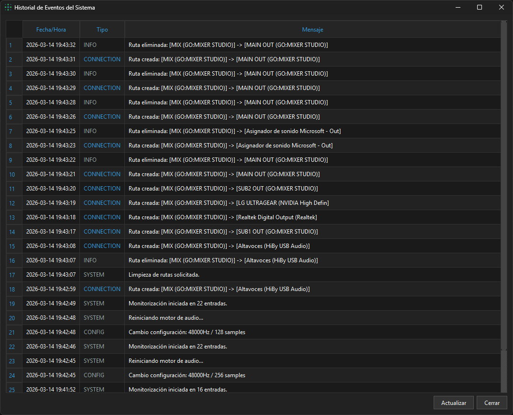Click 'Ruta creada' message for SUB2 OUT

click(x=223, y=188)
